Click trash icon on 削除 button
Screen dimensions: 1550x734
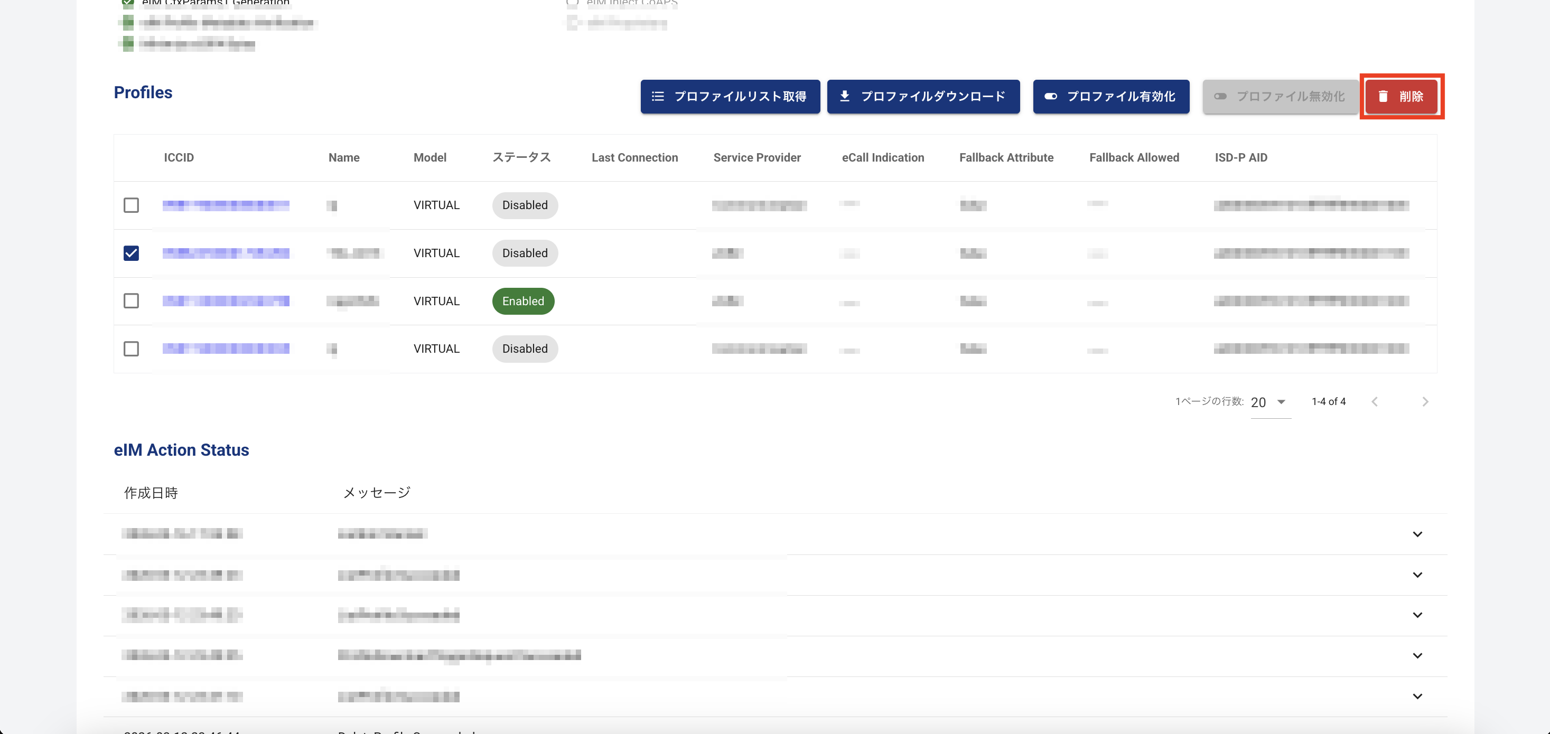click(x=1383, y=96)
